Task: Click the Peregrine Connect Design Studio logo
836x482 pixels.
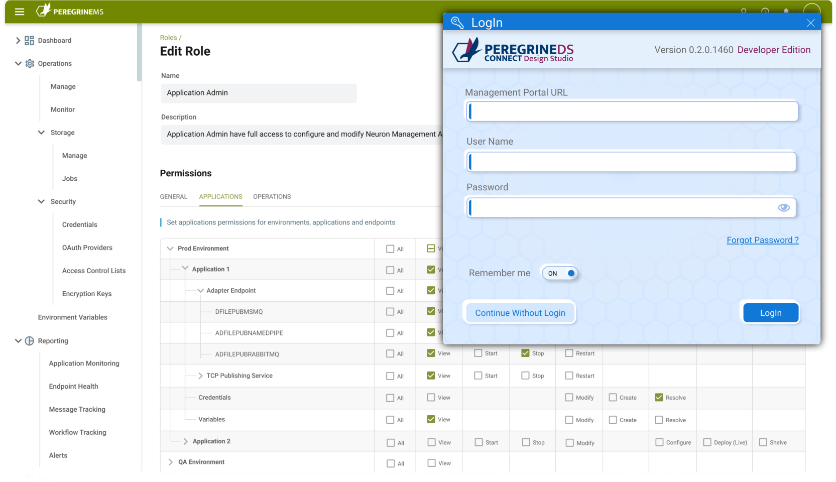Action: tap(513, 50)
